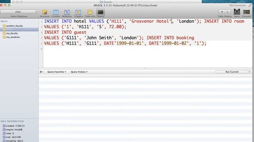Open the query editor gear menu
254x142 pixels.
[x=41, y=72]
